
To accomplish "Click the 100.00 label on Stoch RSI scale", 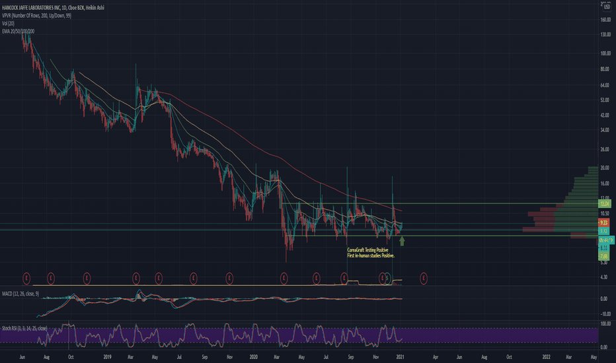I will pyautogui.click(x=605, y=324).
